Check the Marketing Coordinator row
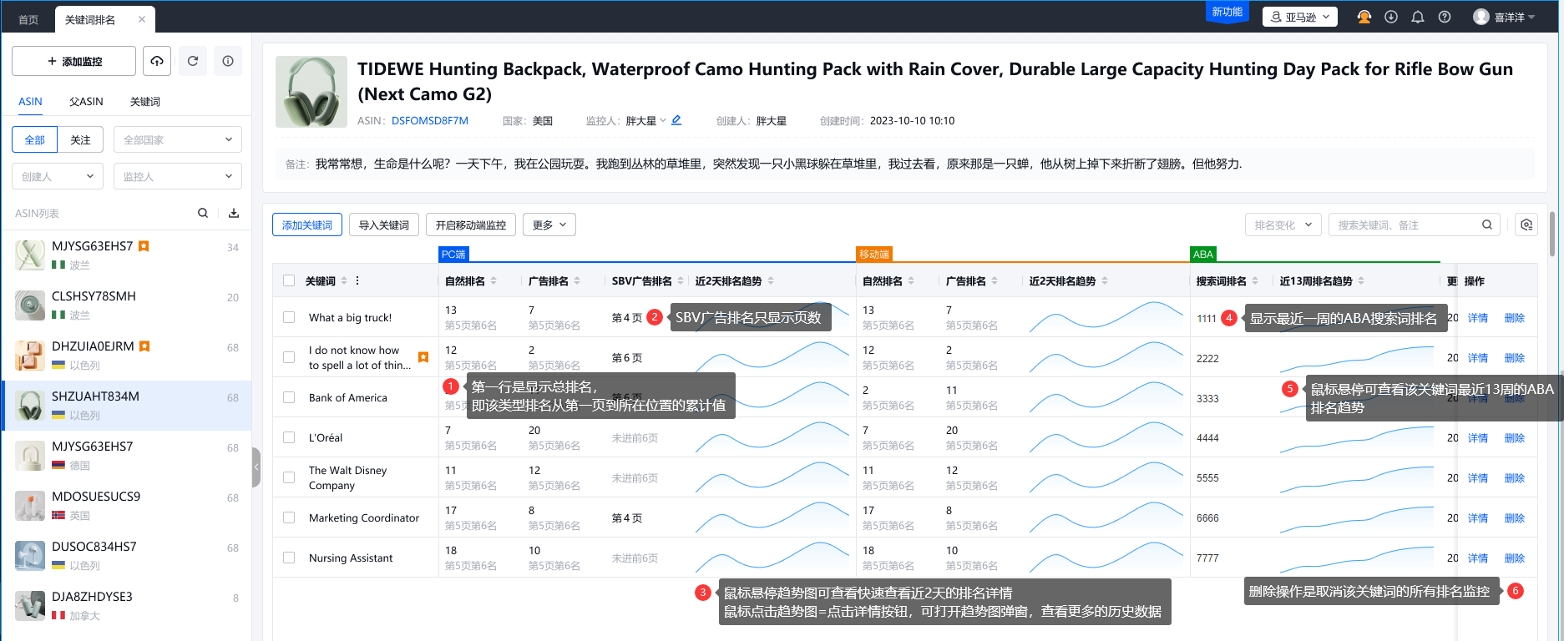 (289, 517)
